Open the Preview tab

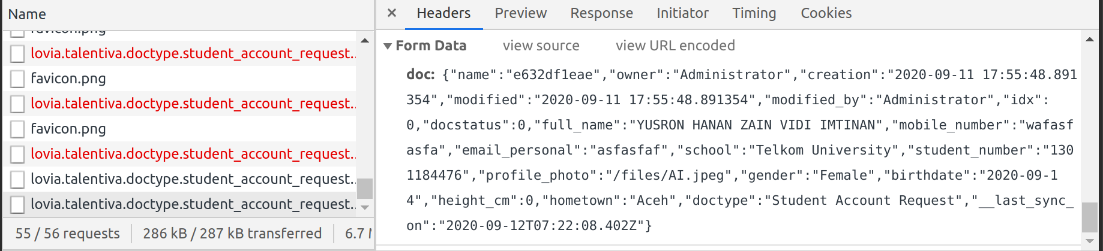pos(520,13)
